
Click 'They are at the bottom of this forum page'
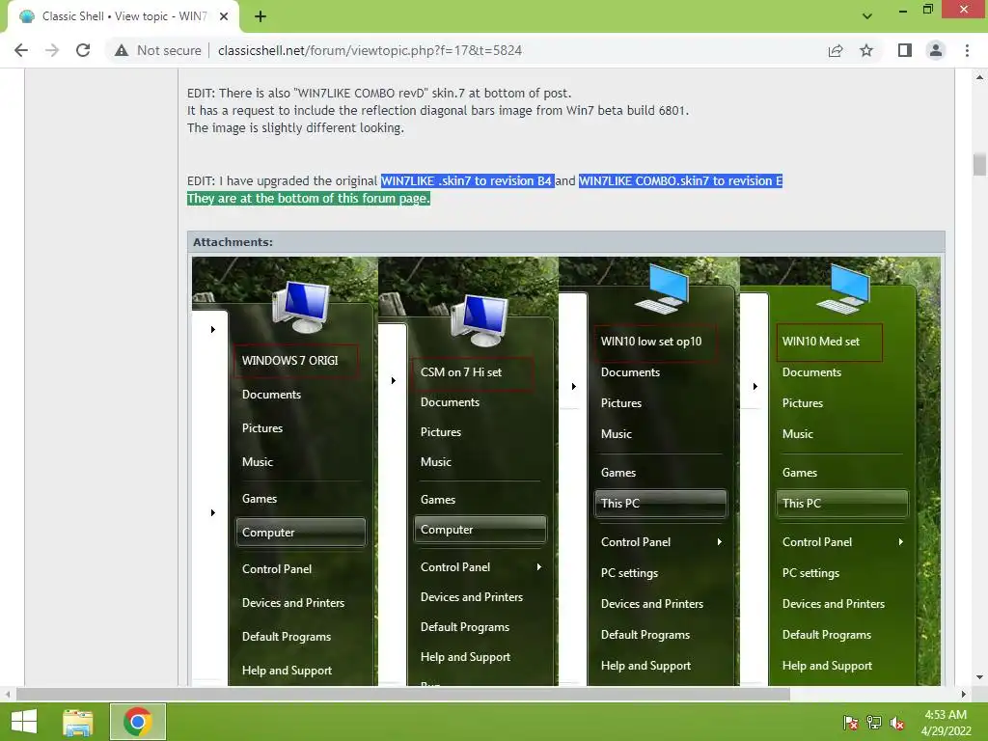pyautogui.click(x=308, y=199)
